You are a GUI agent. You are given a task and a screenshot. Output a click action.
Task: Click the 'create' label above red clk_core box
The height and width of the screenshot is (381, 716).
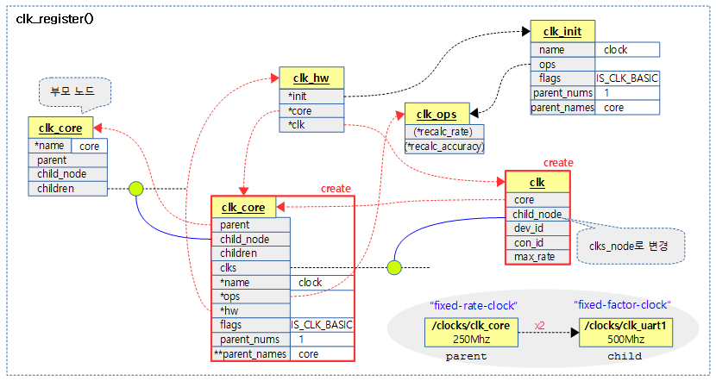[336, 189]
